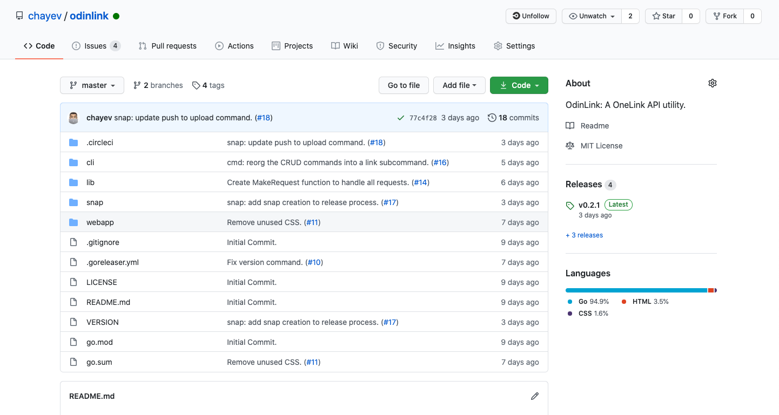Click the v0.2.1 release tag icon
779x415 pixels.
point(570,205)
